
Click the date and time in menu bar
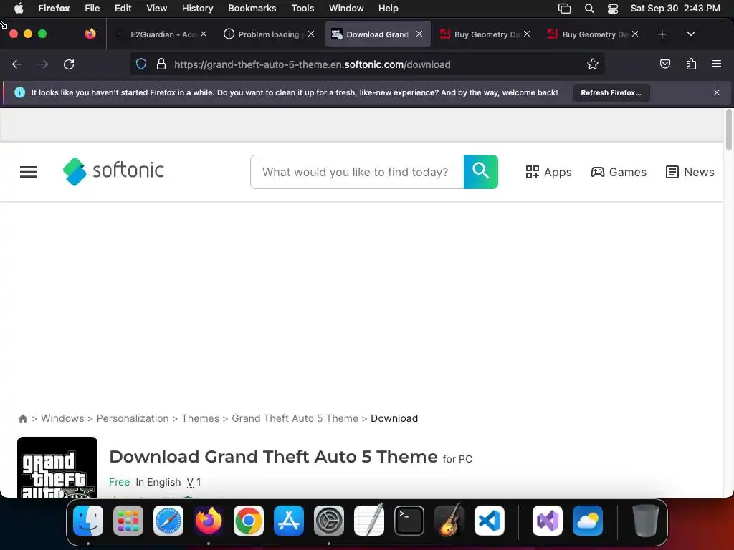click(675, 9)
